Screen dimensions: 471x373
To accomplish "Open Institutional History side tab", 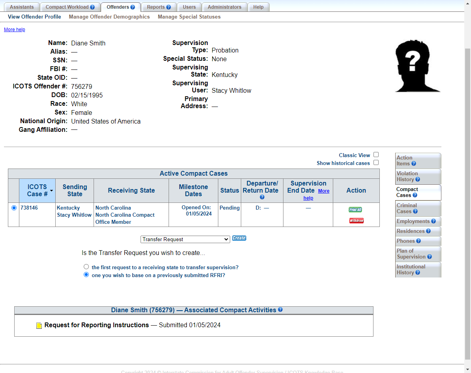I will [x=418, y=269].
